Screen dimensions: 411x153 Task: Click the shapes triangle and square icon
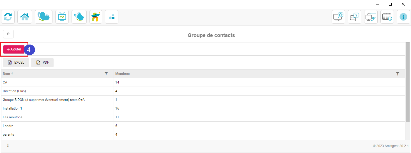click(112, 17)
